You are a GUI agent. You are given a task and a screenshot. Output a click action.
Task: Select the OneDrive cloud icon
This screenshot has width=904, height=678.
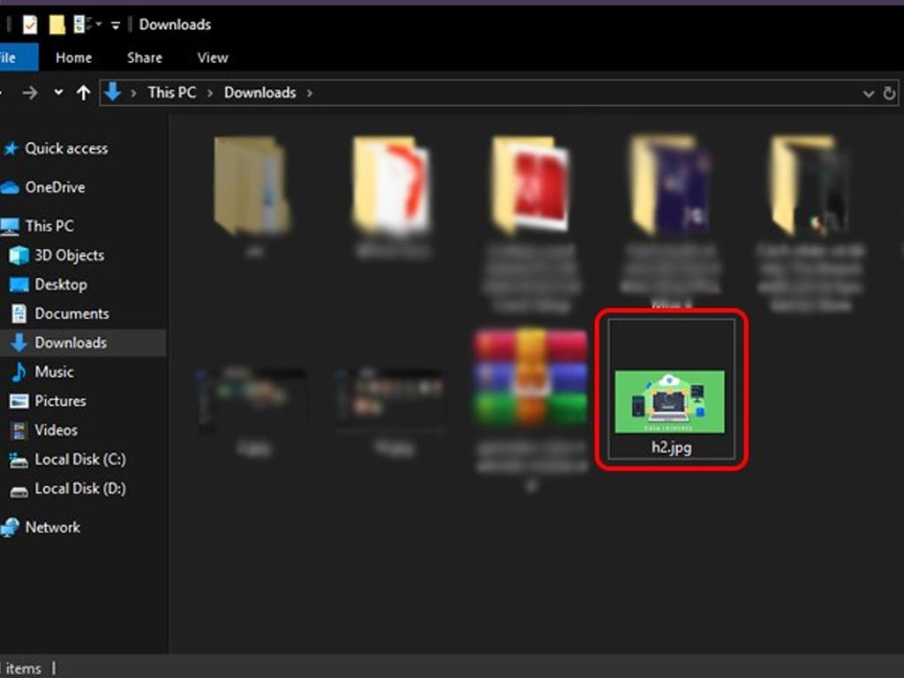click(x=11, y=187)
